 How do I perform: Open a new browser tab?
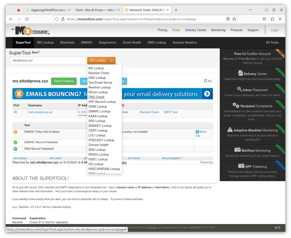[x=176, y=10]
